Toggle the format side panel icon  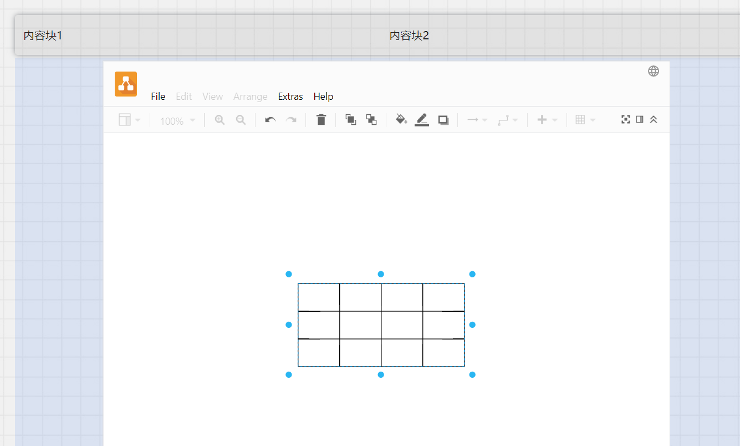(x=640, y=119)
